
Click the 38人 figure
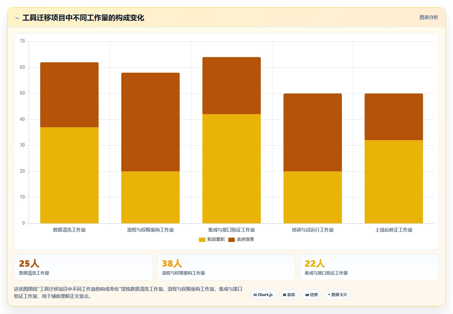coord(172,263)
